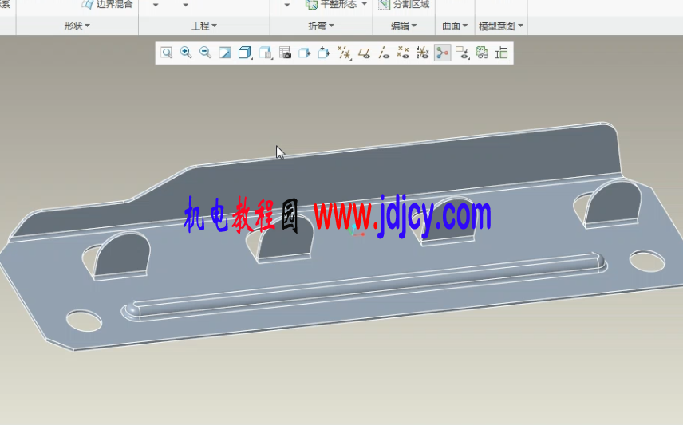683x425 pixels.
Task: Click the Zoom Out magnifier icon
Action: coord(205,53)
